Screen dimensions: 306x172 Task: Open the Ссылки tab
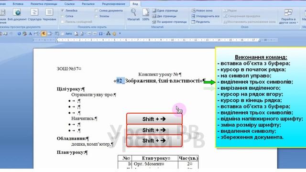pos(69,4)
